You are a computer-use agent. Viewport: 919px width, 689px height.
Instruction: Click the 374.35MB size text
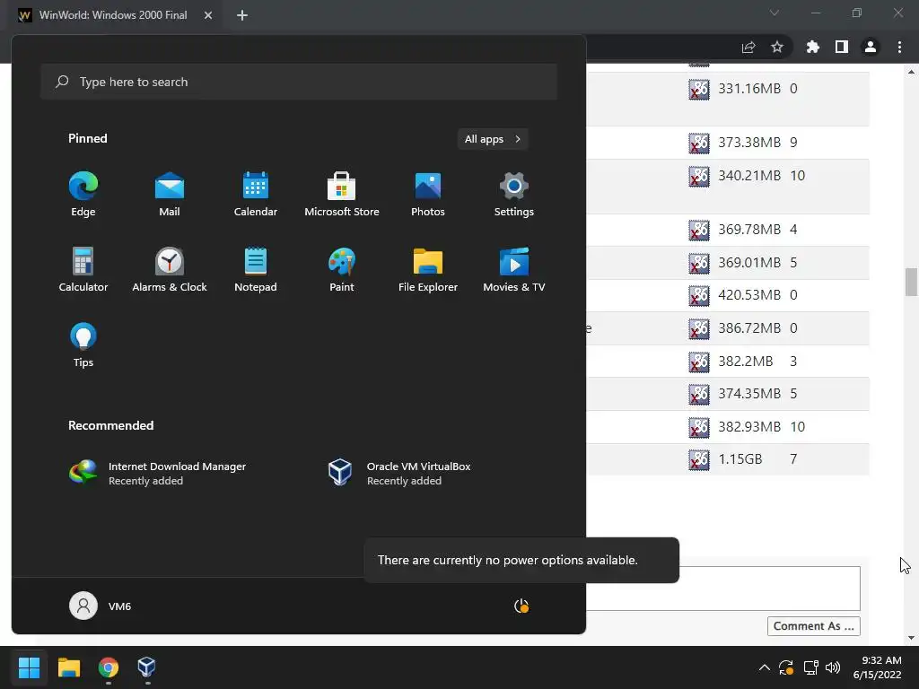tap(749, 394)
